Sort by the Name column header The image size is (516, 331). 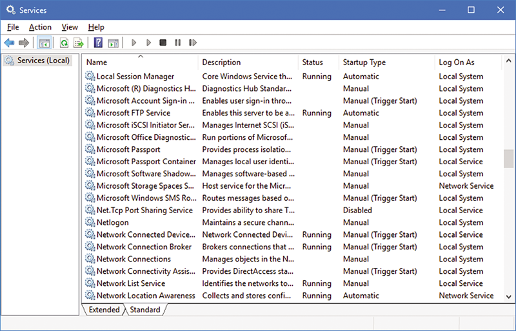tap(141, 62)
